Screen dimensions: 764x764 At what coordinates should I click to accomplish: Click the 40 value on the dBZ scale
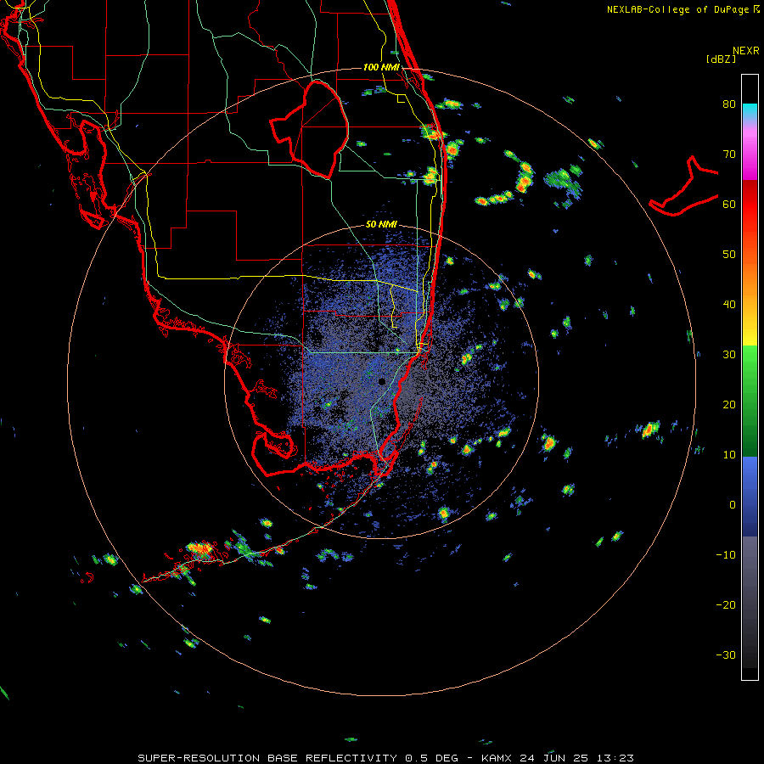(x=729, y=305)
